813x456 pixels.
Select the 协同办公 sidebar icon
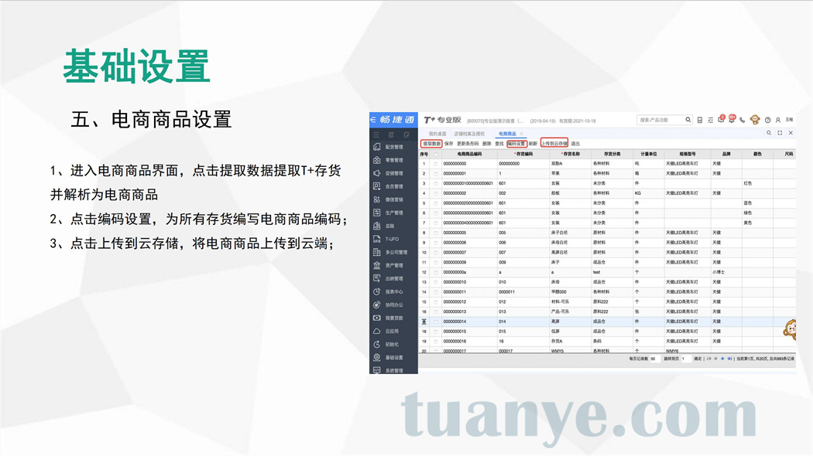click(x=377, y=305)
